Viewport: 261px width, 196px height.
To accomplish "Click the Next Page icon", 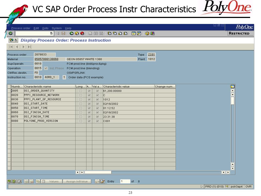I will click(x=120, y=33).
